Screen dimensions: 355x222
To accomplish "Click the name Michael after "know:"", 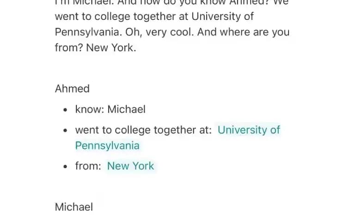I will tap(126, 109).
